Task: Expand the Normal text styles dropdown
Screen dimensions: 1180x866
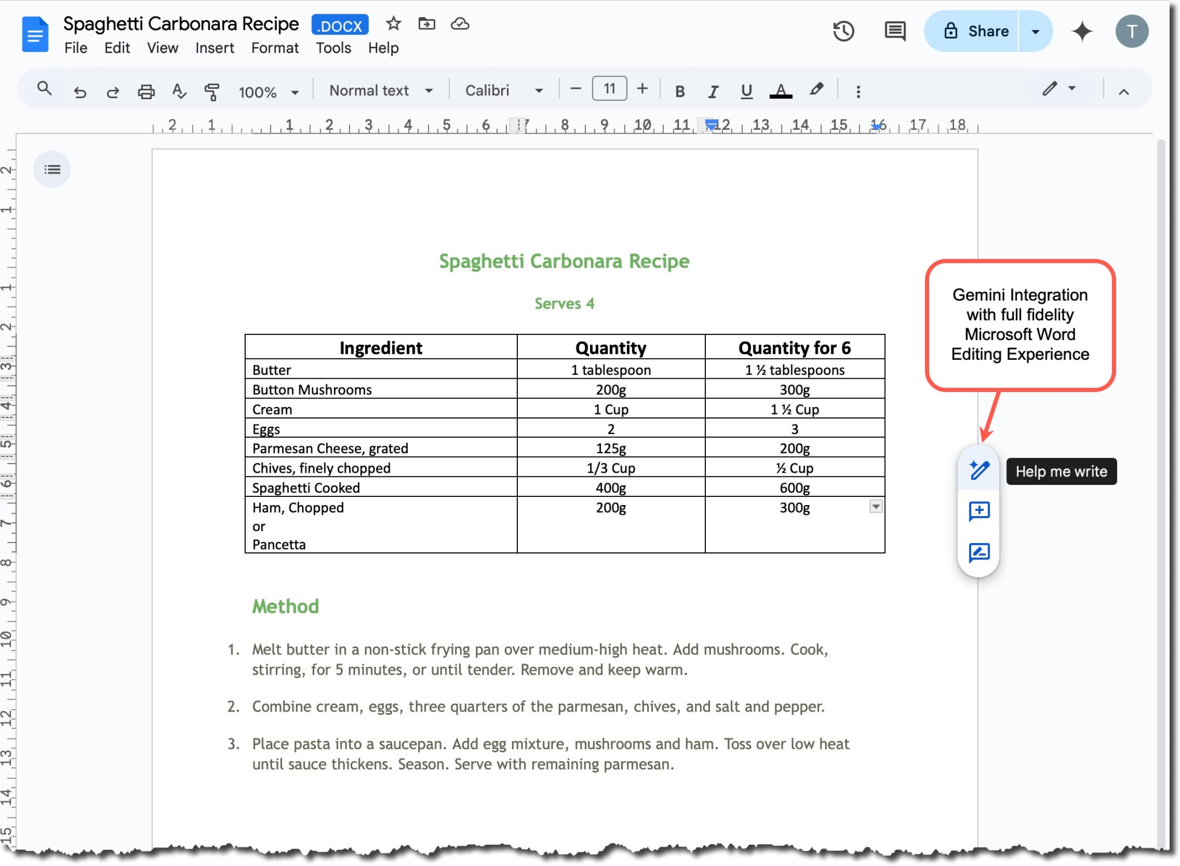Action: [379, 90]
